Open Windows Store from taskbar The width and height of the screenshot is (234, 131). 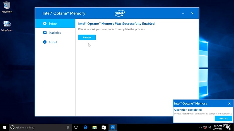pos(104,128)
